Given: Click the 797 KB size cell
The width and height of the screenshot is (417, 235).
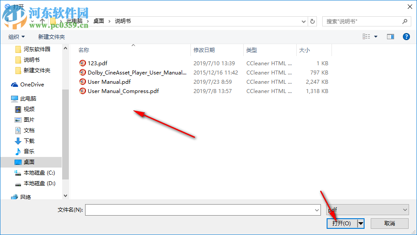Looking at the screenshot, I should tap(319, 73).
